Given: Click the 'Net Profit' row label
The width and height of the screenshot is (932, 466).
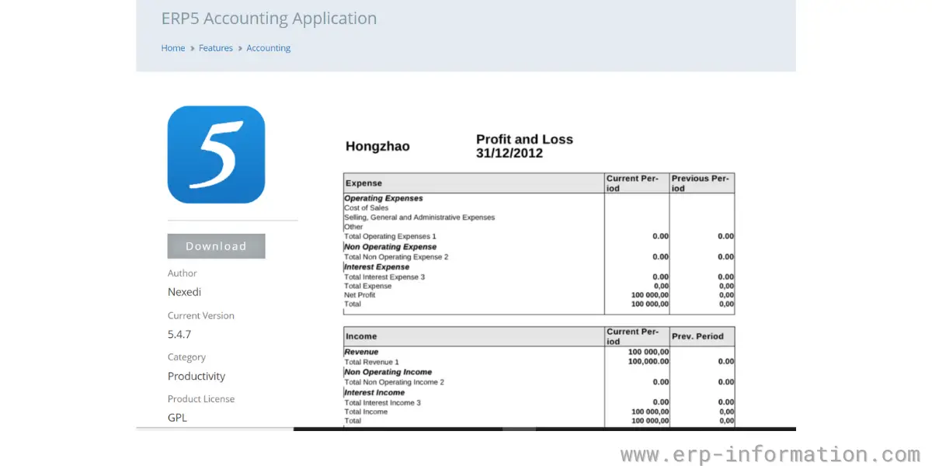Looking at the screenshot, I should (x=360, y=295).
